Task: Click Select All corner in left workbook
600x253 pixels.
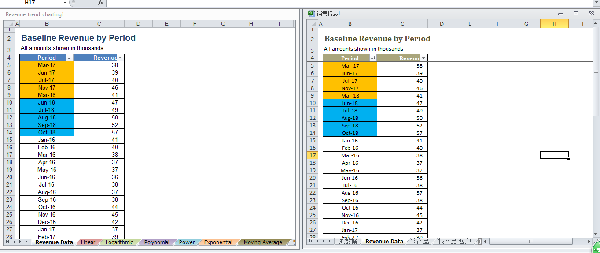Action: 9,24
